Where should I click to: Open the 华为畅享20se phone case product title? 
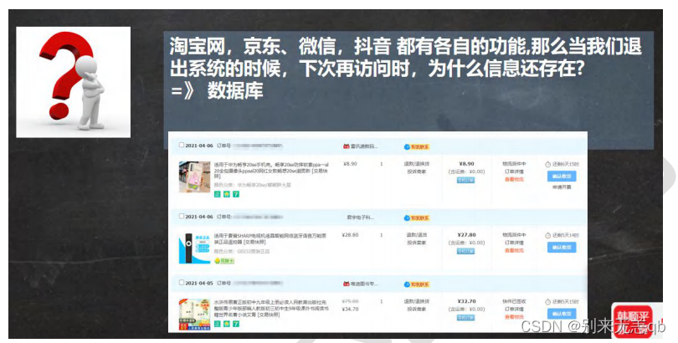tap(271, 170)
